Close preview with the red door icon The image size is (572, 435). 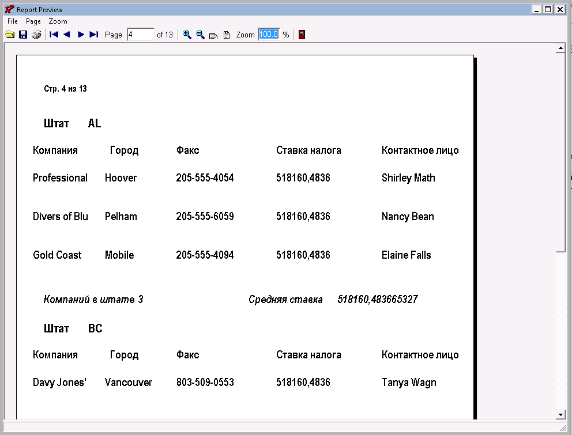click(x=302, y=35)
